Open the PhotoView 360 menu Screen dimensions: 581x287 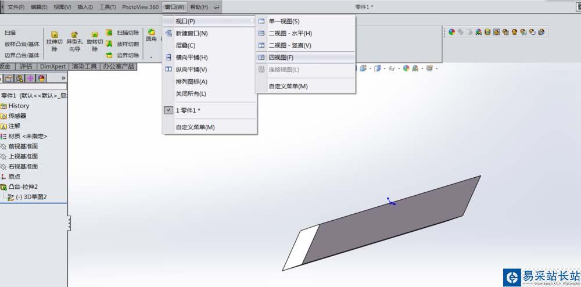[x=141, y=7]
